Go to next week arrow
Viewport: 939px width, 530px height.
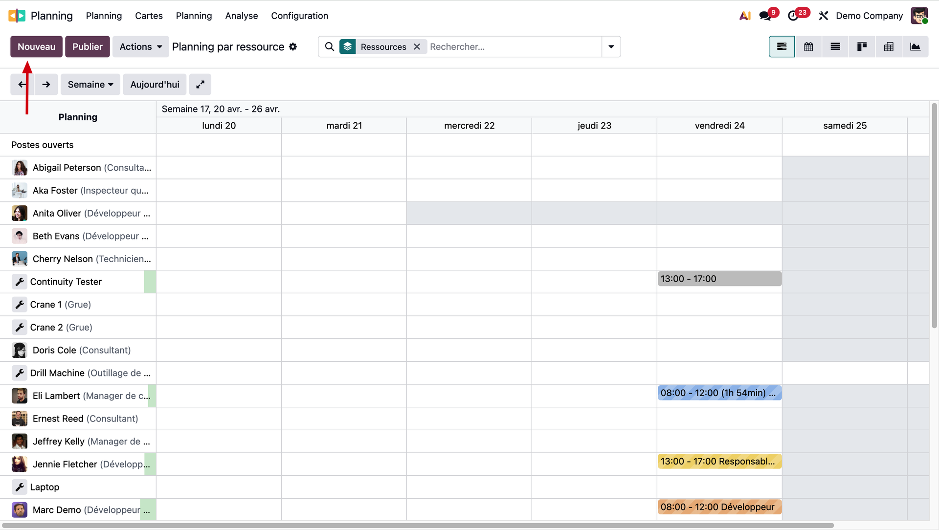pyautogui.click(x=46, y=85)
